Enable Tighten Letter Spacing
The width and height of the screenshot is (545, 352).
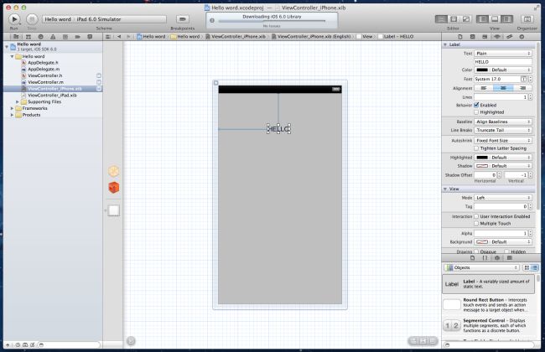(476, 148)
